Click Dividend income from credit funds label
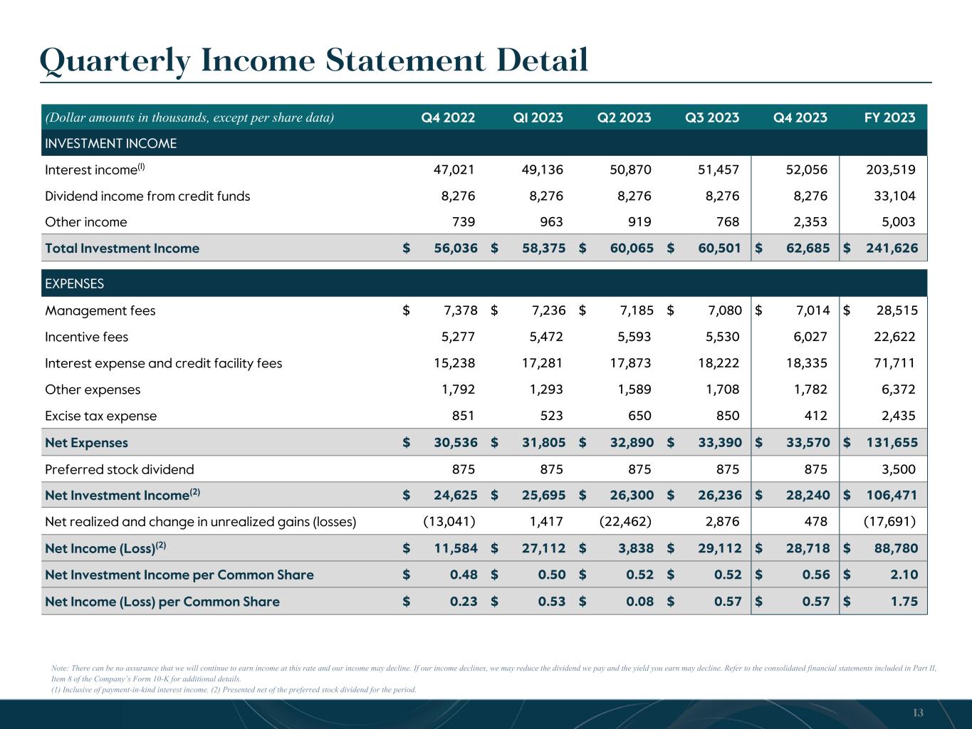Image resolution: width=972 pixels, height=729 pixels. point(147,196)
